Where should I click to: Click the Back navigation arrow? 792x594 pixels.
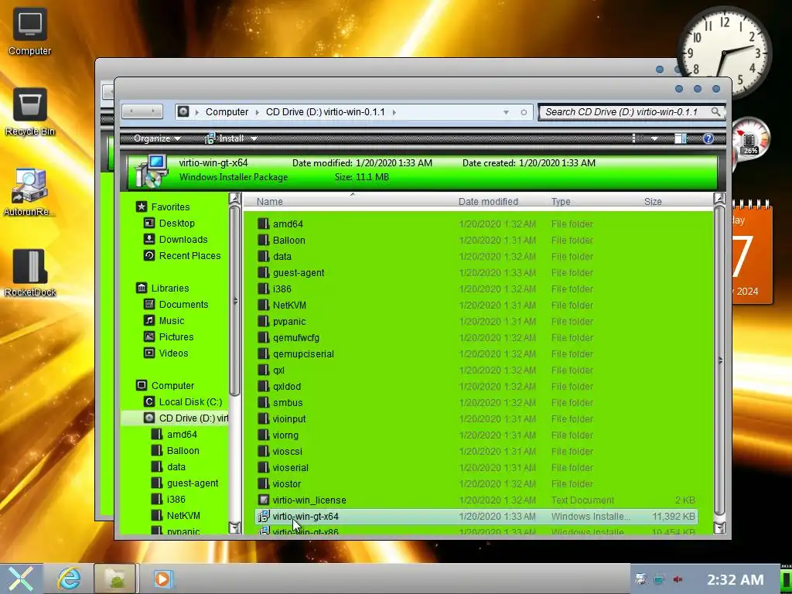(131, 111)
